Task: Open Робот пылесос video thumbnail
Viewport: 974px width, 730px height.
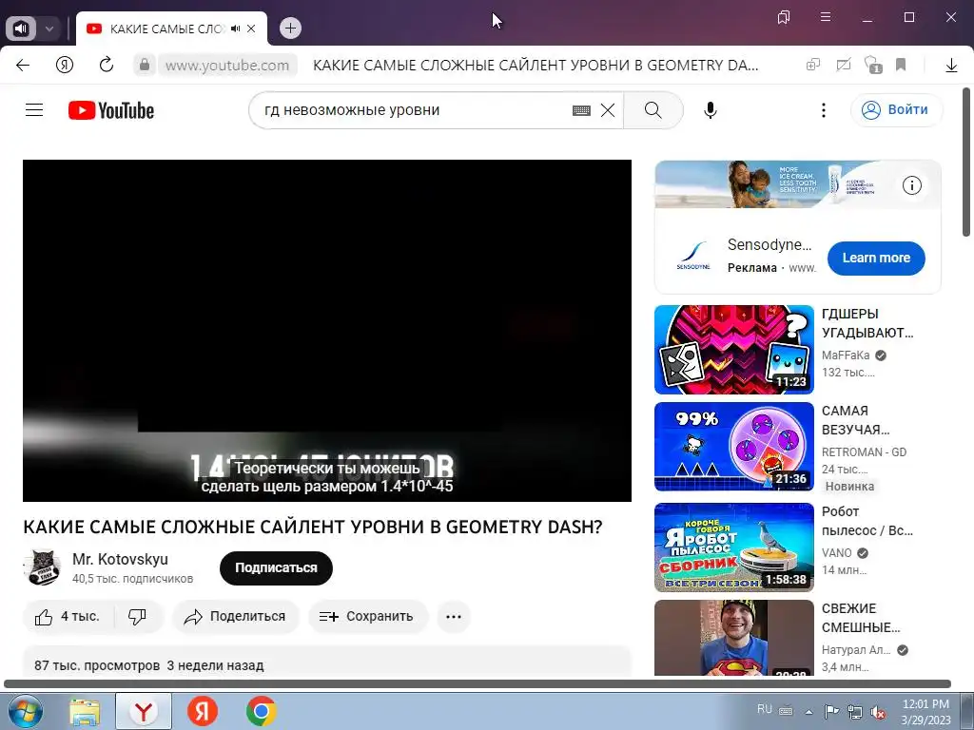Action: click(734, 547)
